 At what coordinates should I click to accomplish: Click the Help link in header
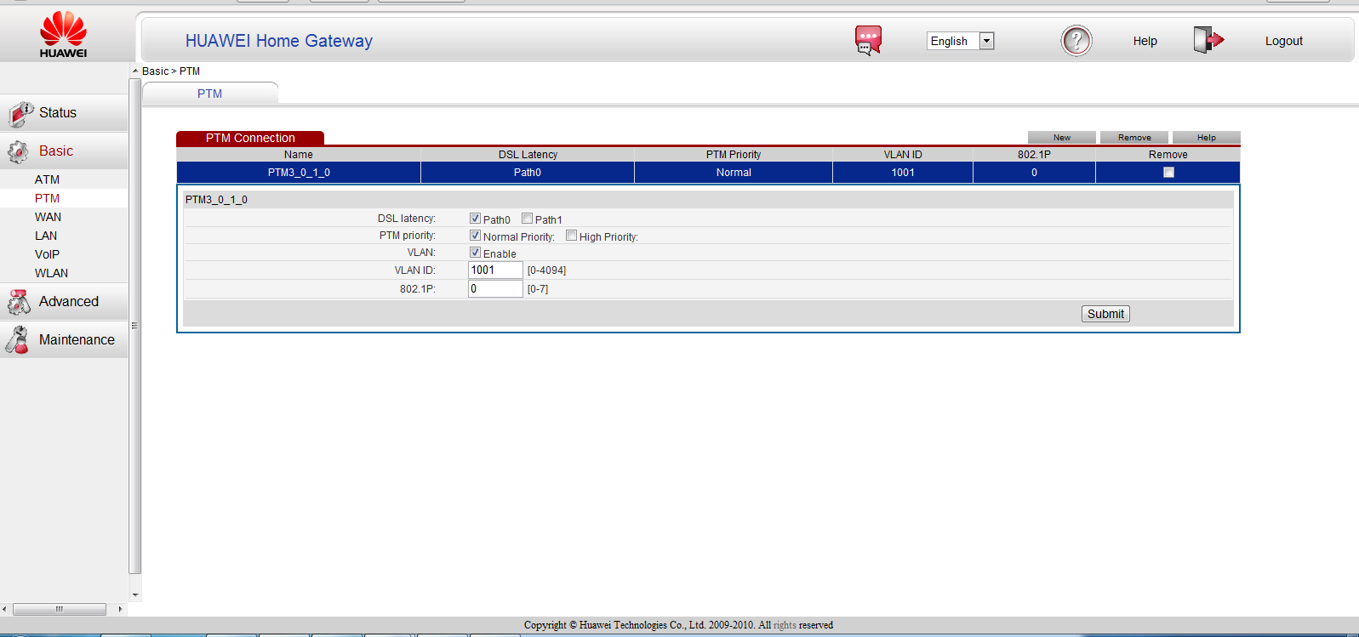click(x=1145, y=41)
